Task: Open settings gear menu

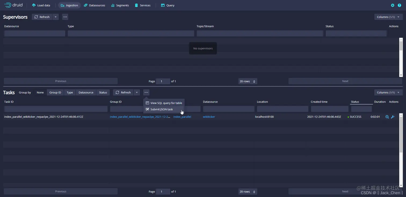Action: (x=393, y=5)
